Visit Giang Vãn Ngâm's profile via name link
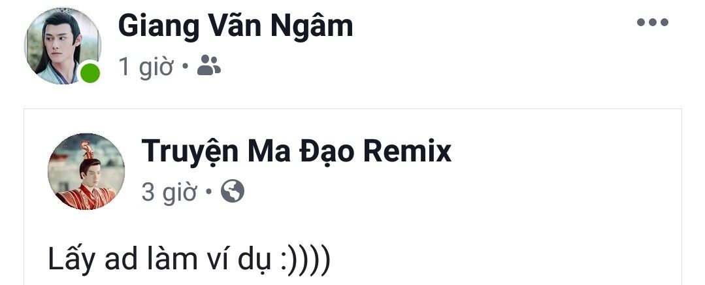Image resolution: width=705 pixels, height=285 pixels. pyautogui.click(x=235, y=26)
